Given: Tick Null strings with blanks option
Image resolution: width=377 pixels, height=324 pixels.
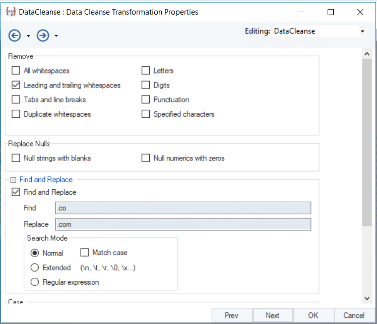Looking at the screenshot, I should pyautogui.click(x=16, y=158).
